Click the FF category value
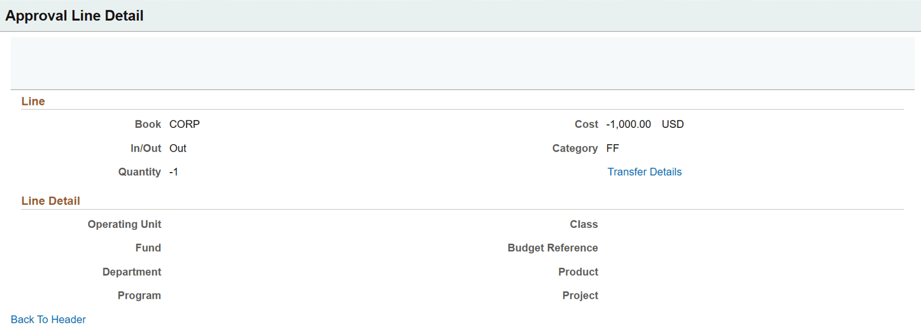This screenshot has height=326, width=921. (612, 148)
